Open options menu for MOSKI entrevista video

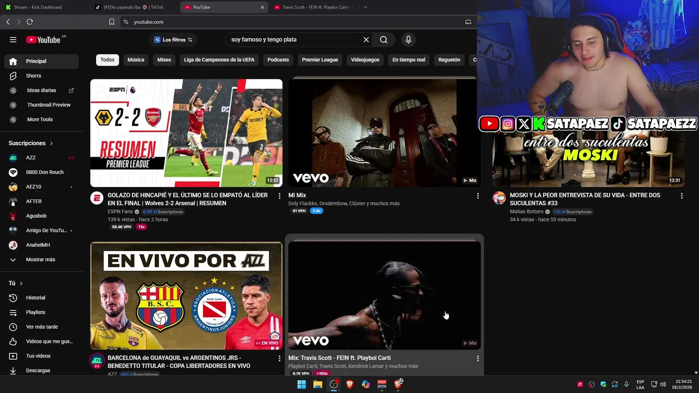(x=682, y=195)
